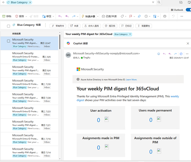Apply the Unread (未读) filter chip
Screen dimensions: 191x162
click(74, 26)
